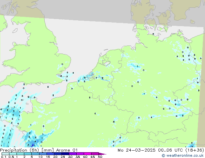The height and width of the screenshot is (158, 205).
Task: Select the 0.1–0.5 mm legend swatch
Action: click(x=5, y=154)
